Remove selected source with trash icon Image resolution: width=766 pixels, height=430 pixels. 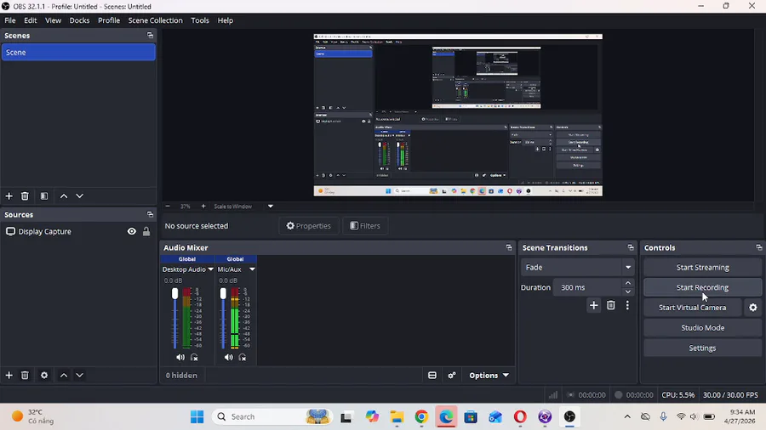coord(25,375)
